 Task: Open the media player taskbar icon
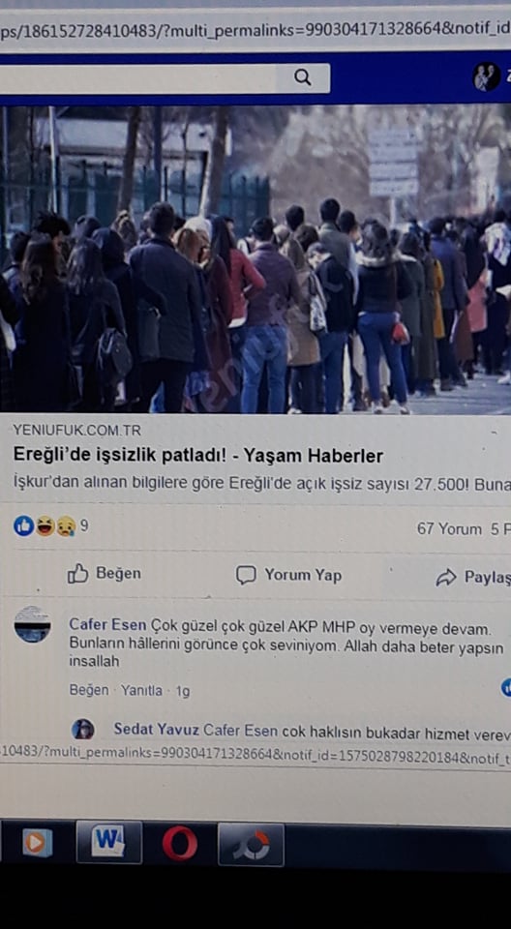(x=38, y=843)
